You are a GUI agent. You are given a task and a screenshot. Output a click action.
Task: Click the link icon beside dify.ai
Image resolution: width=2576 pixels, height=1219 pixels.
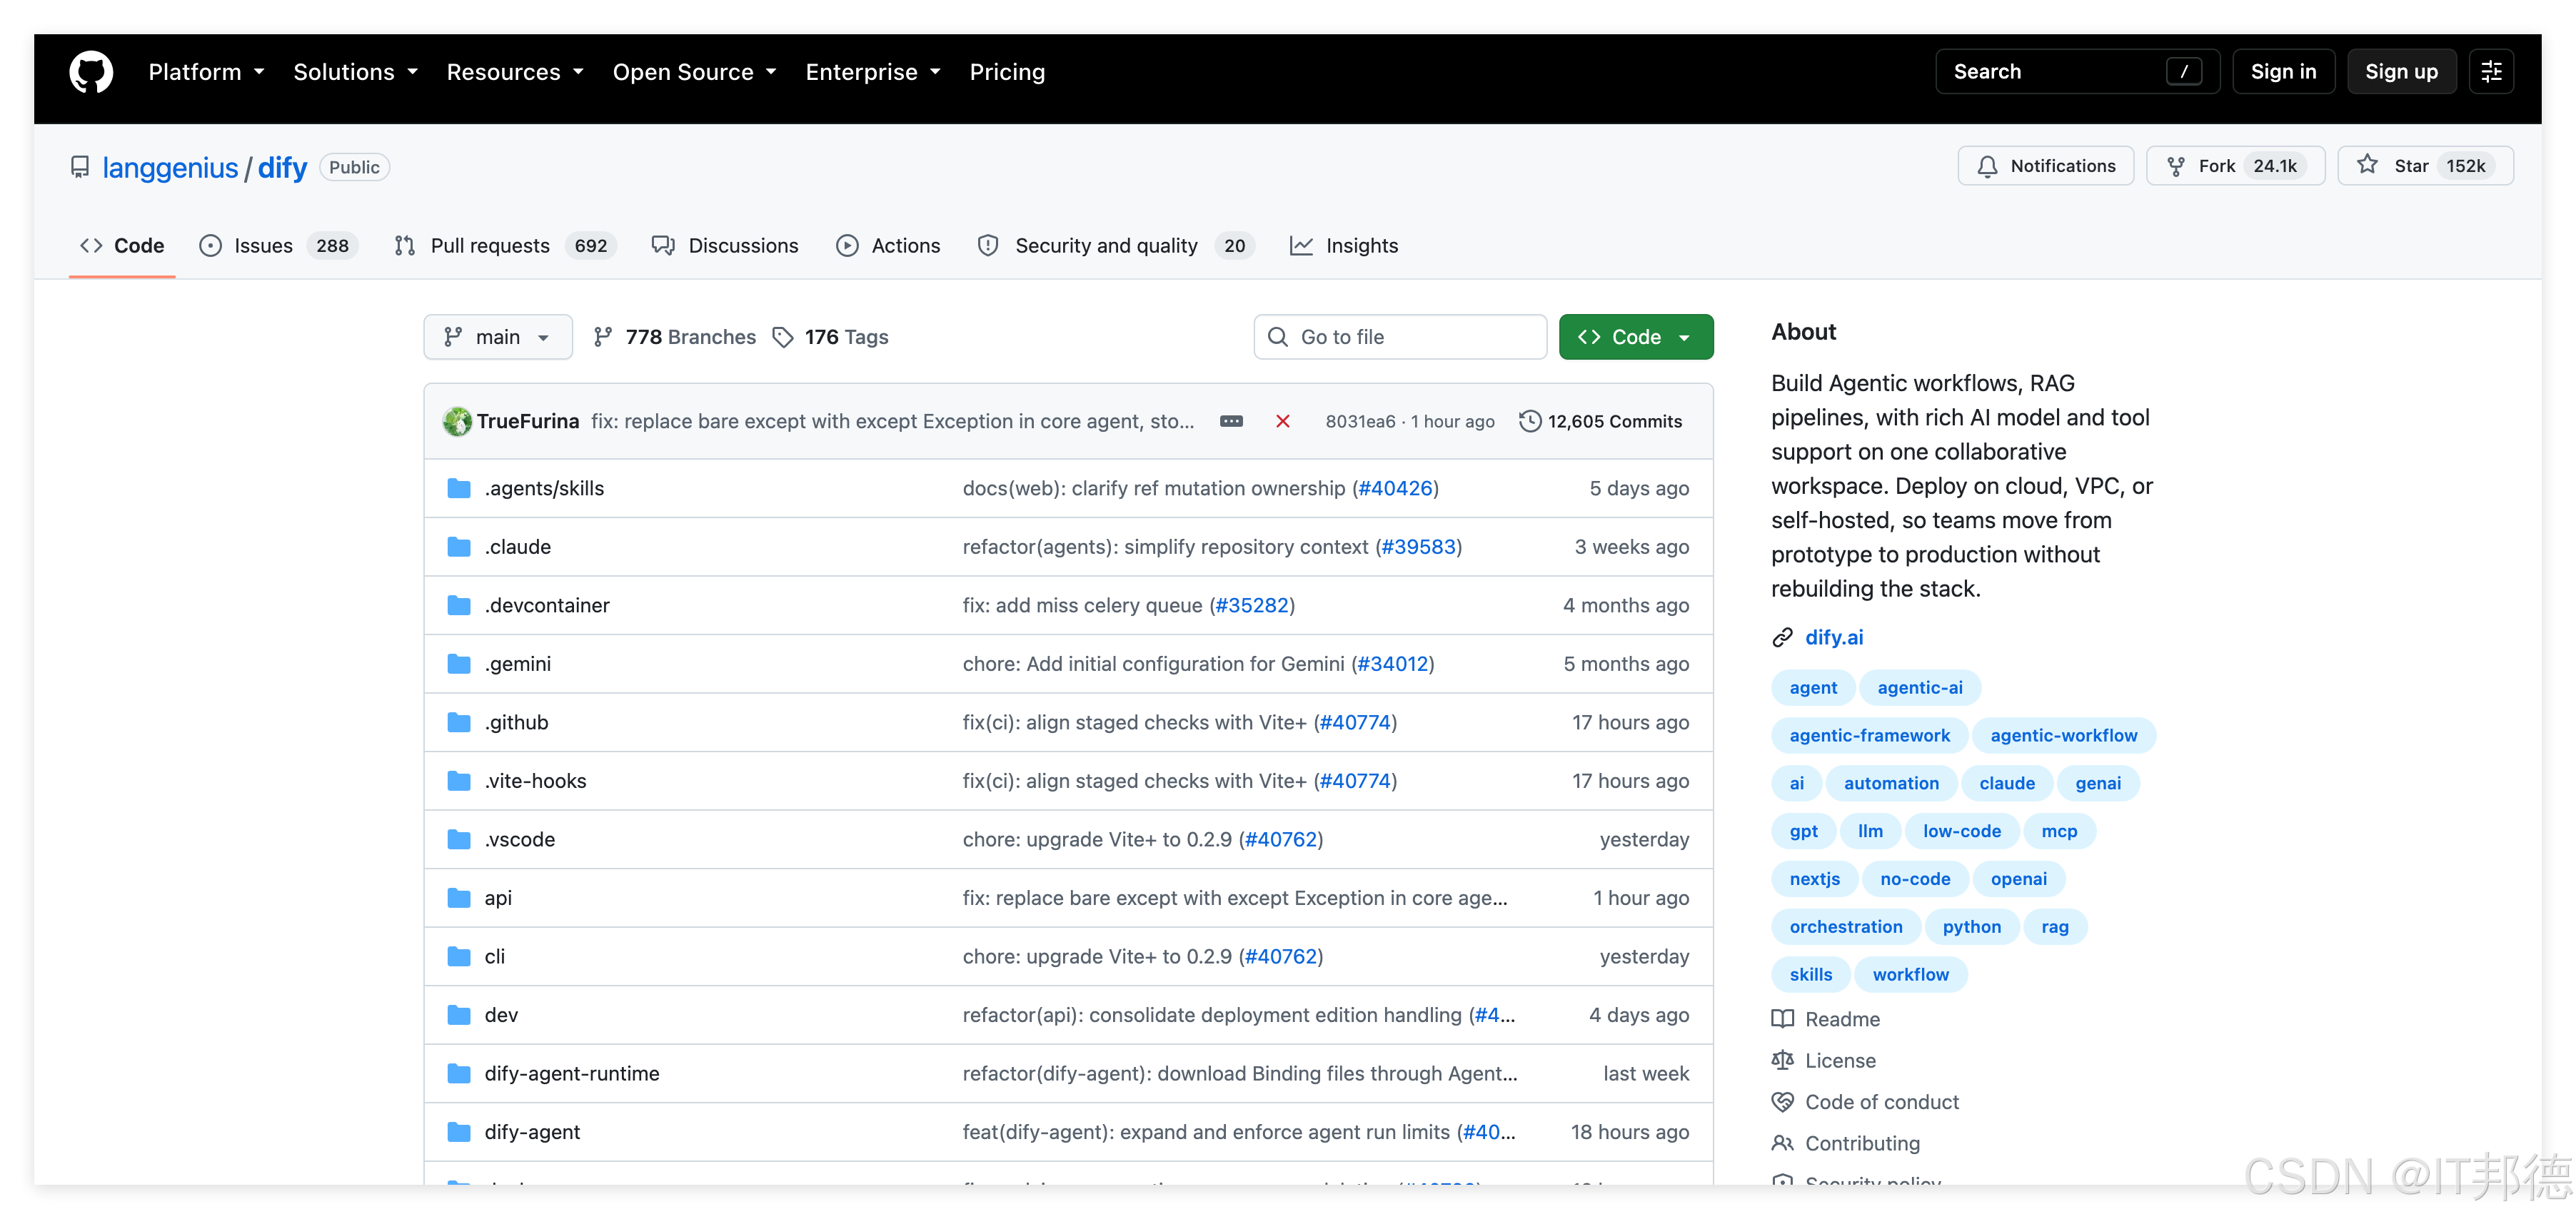[x=1782, y=637]
